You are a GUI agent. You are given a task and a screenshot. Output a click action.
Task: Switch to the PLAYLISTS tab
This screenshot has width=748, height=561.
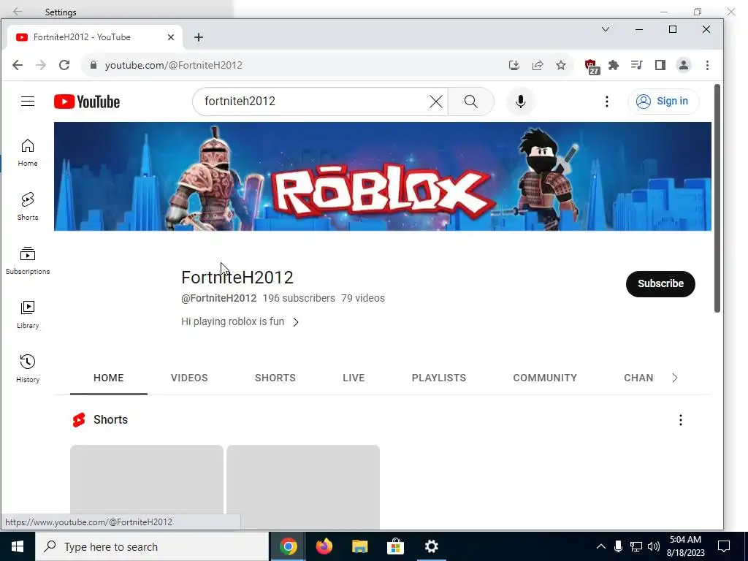pyautogui.click(x=439, y=378)
